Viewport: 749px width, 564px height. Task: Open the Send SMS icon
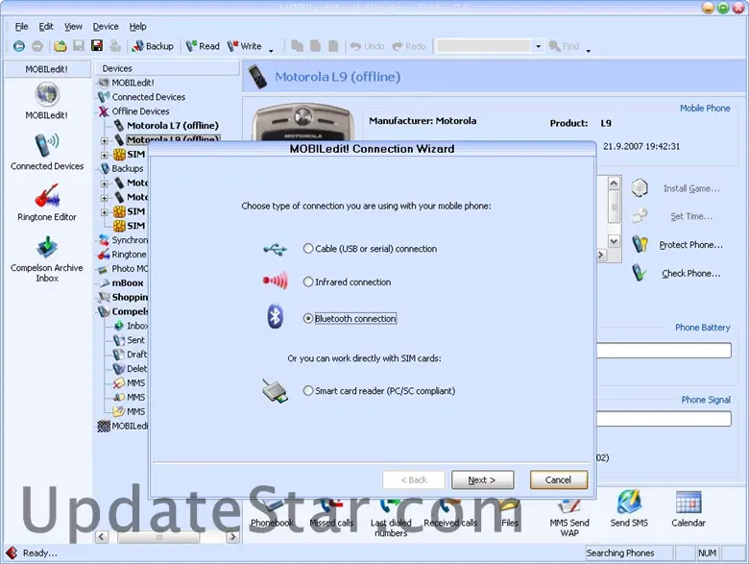(x=630, y=504)
